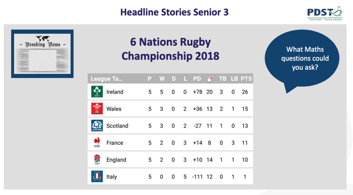Open the PDST logo in corner
353x195 pixels.
coord(325,13)
